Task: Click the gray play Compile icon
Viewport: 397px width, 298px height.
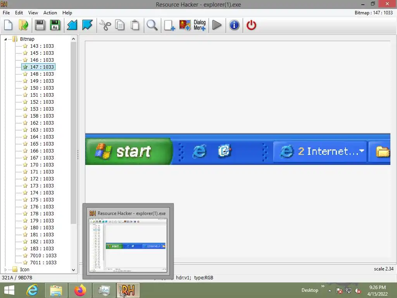Action: coord(217,25)
